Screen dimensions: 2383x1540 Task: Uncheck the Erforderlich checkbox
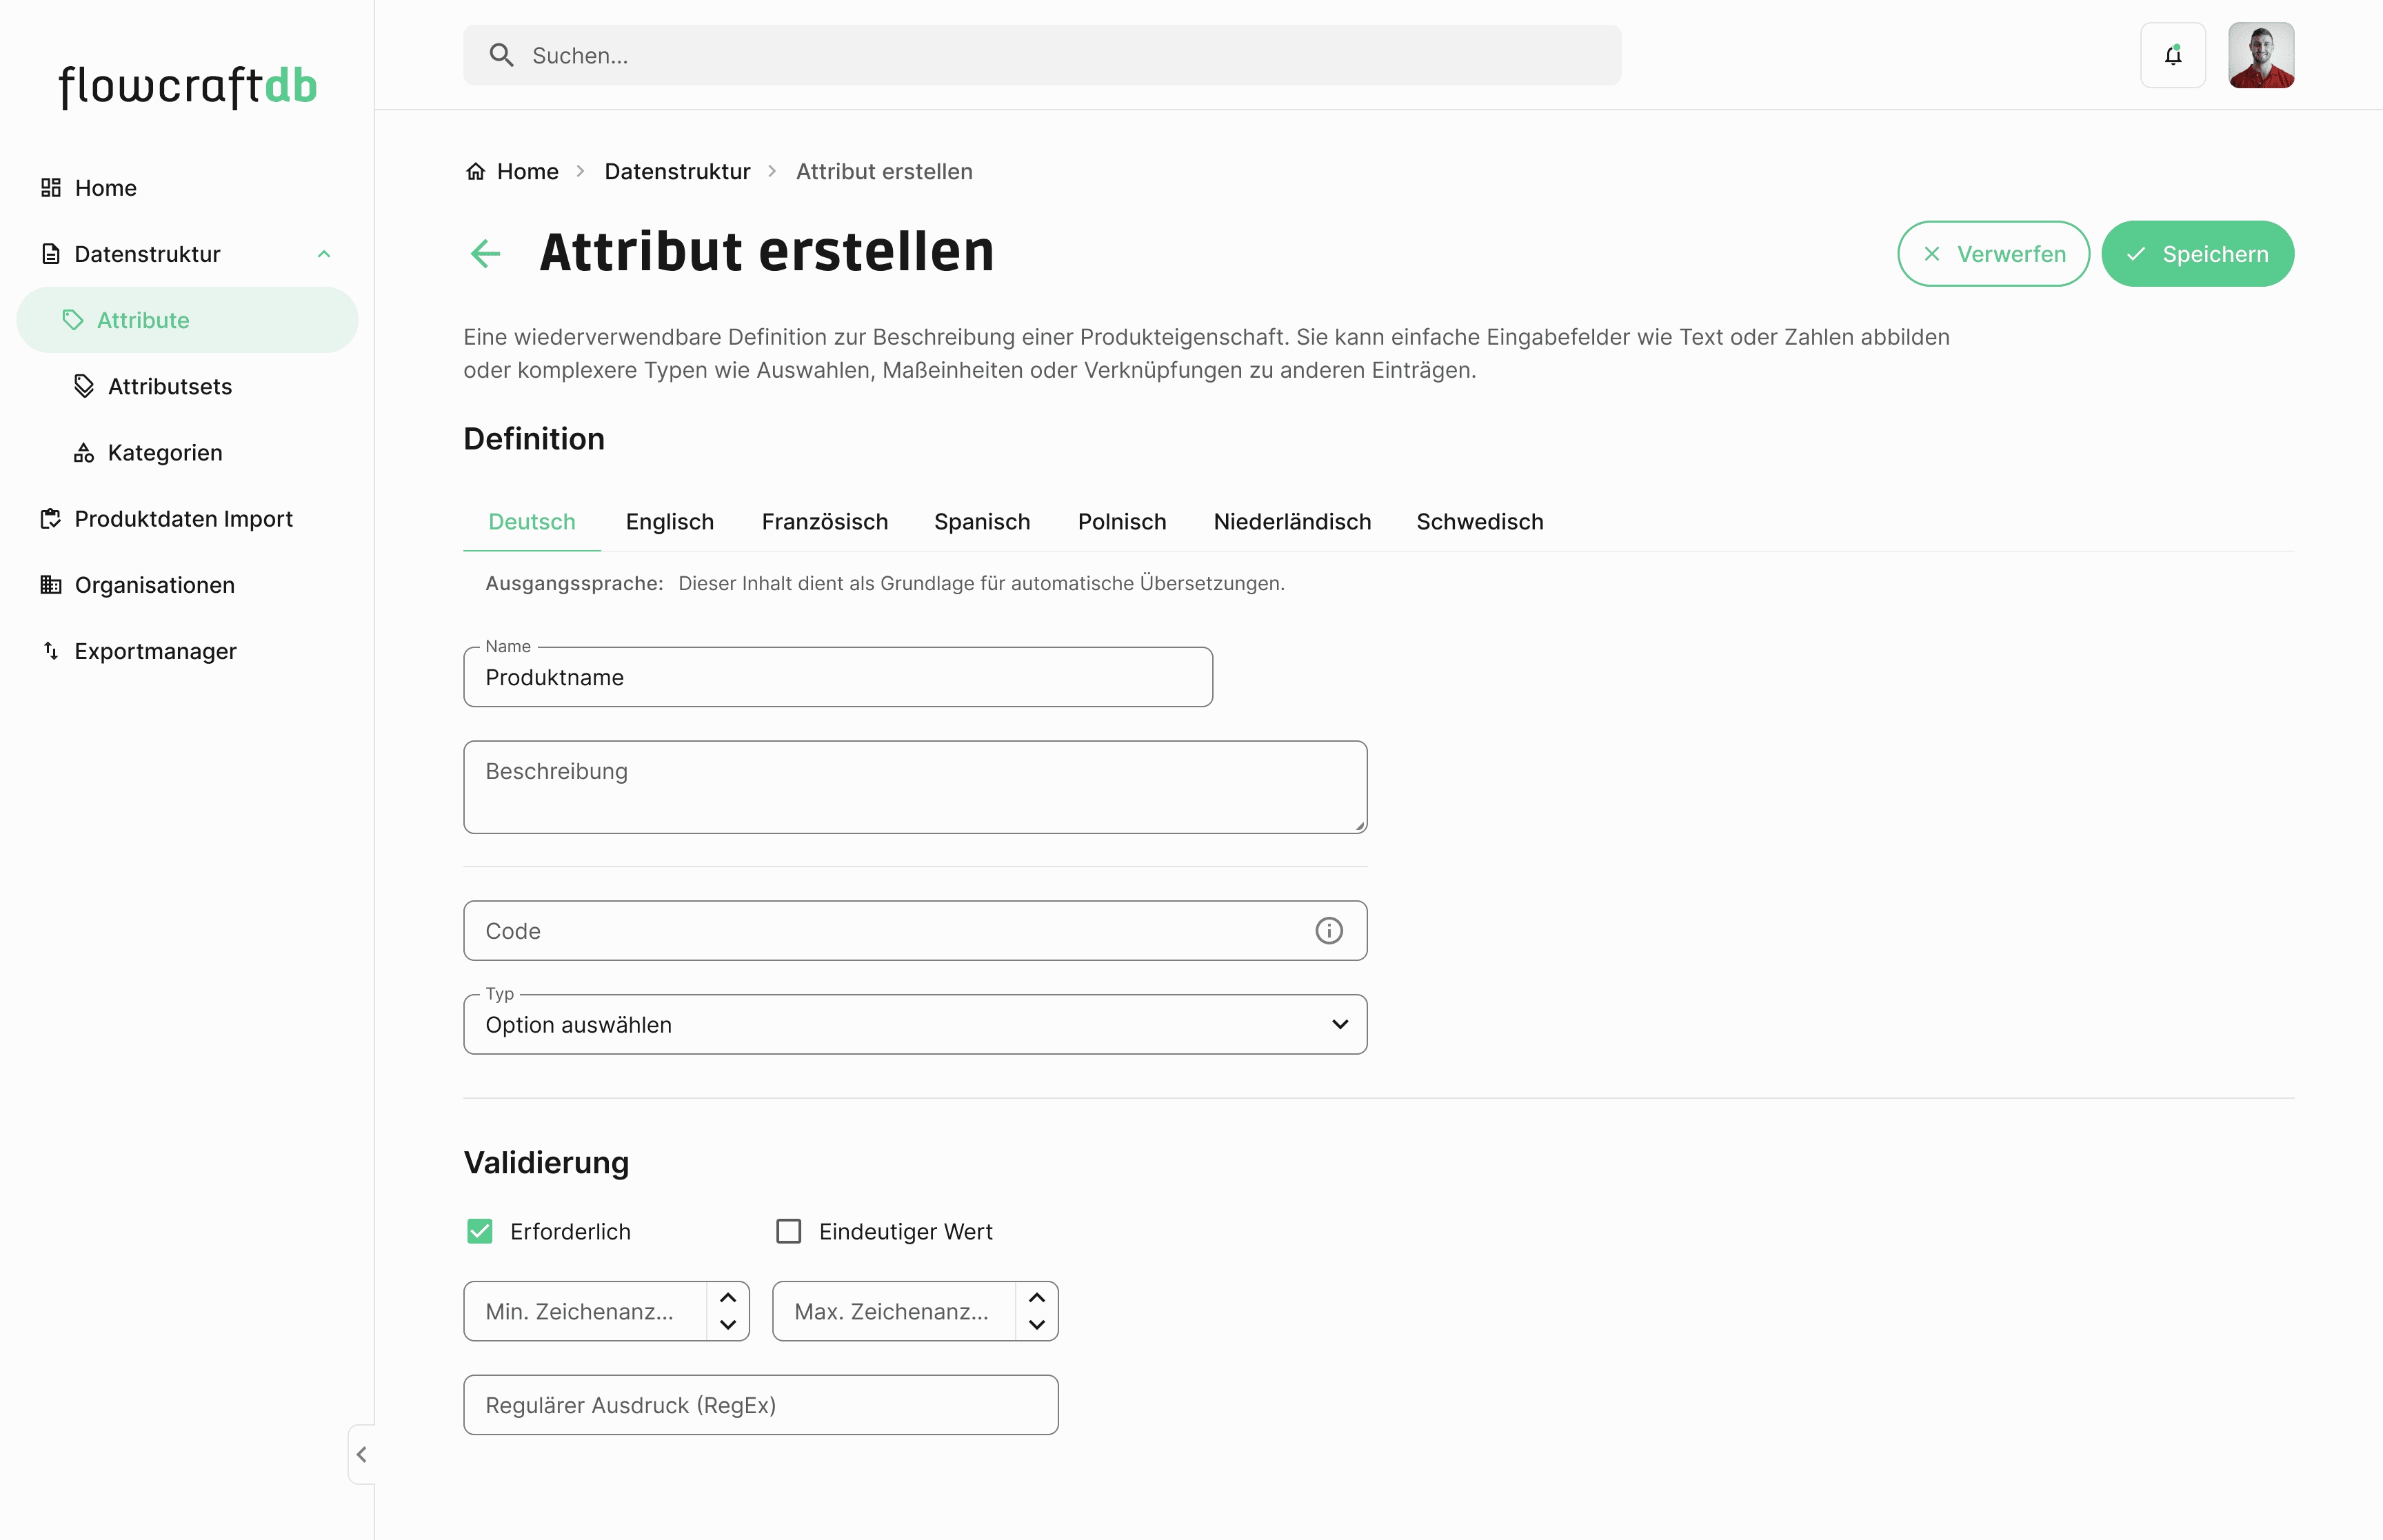480,1231
